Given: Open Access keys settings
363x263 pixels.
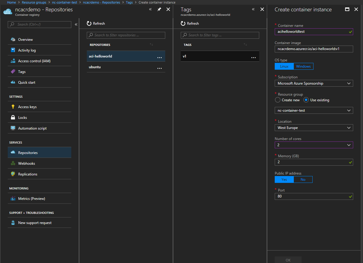Looking at the screenshot, I should coord(39,107).
